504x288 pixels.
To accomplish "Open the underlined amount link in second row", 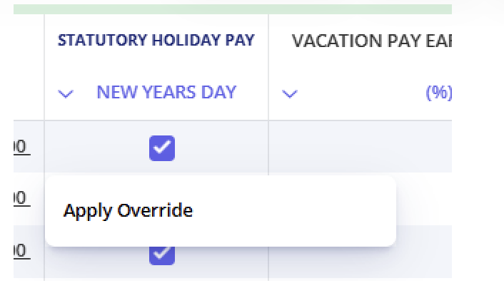I will (x=20, y=197).
